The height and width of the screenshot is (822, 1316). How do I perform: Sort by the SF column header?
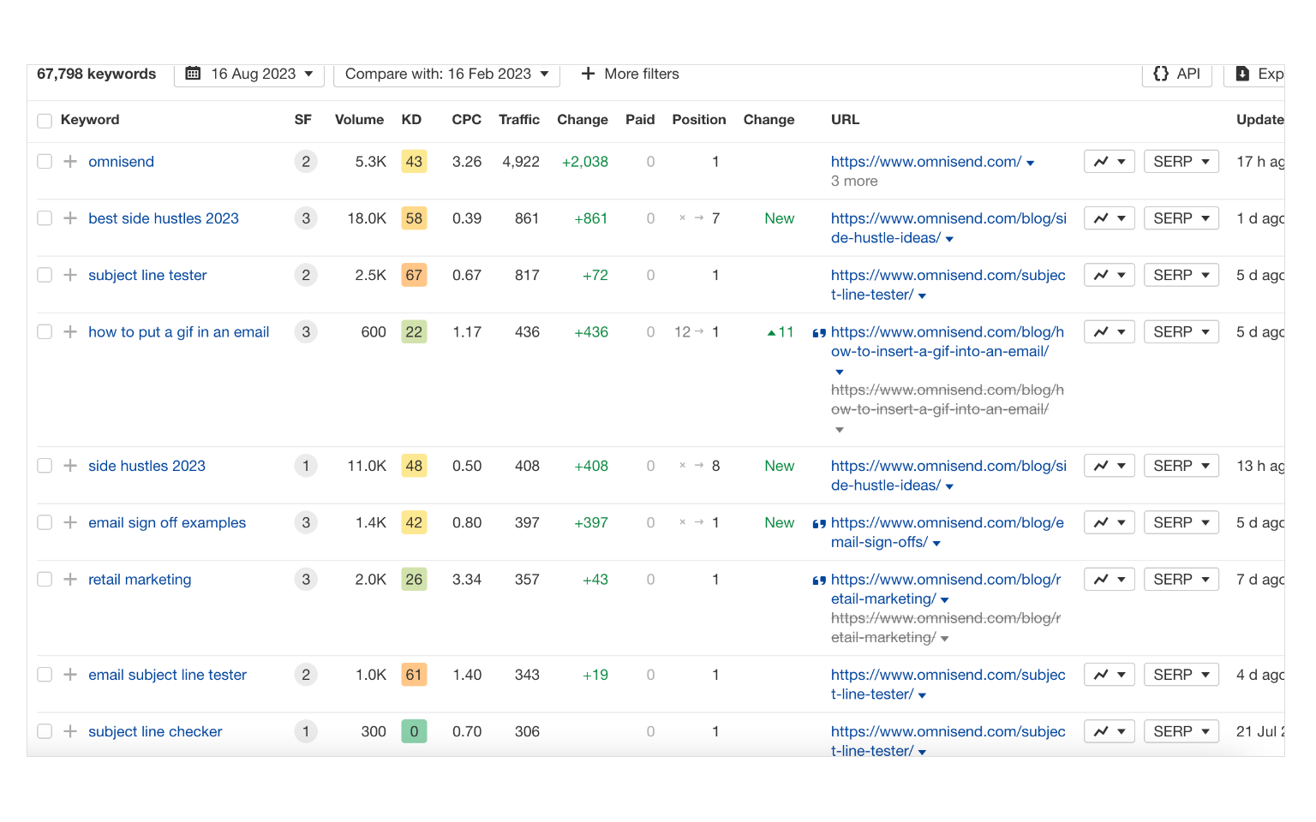coord(303,120)
